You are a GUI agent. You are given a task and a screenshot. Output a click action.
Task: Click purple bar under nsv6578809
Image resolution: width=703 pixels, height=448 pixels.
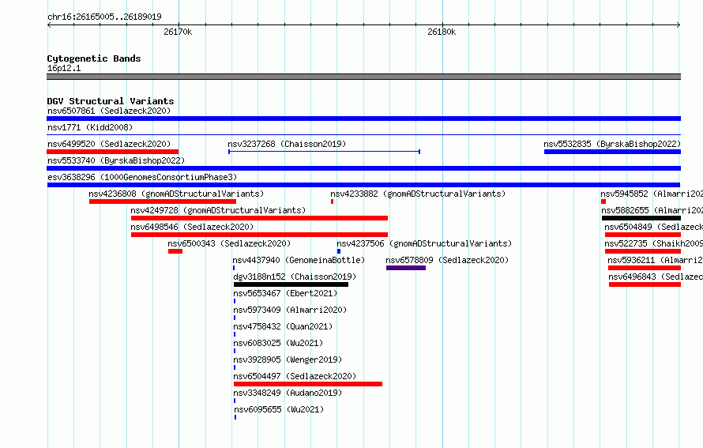click(x=406, y=268)
